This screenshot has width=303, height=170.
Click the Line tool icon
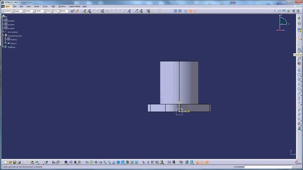[x=299, y=93]
